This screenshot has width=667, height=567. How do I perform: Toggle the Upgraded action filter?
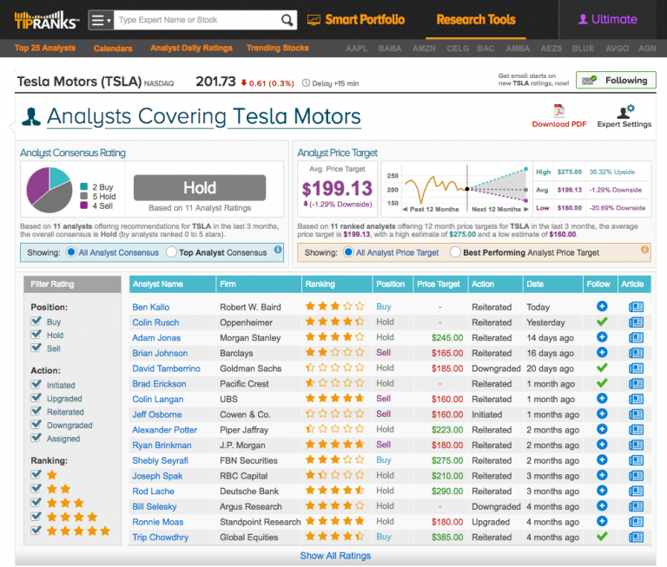point(36,398)
